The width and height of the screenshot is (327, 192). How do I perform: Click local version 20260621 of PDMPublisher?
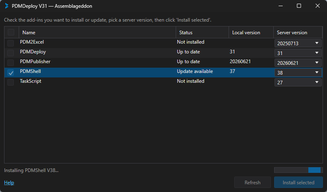tap(240, 62)
